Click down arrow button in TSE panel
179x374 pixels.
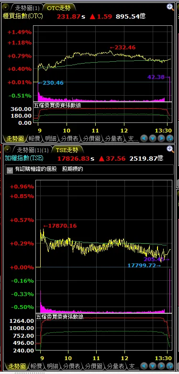pos(153,366)
